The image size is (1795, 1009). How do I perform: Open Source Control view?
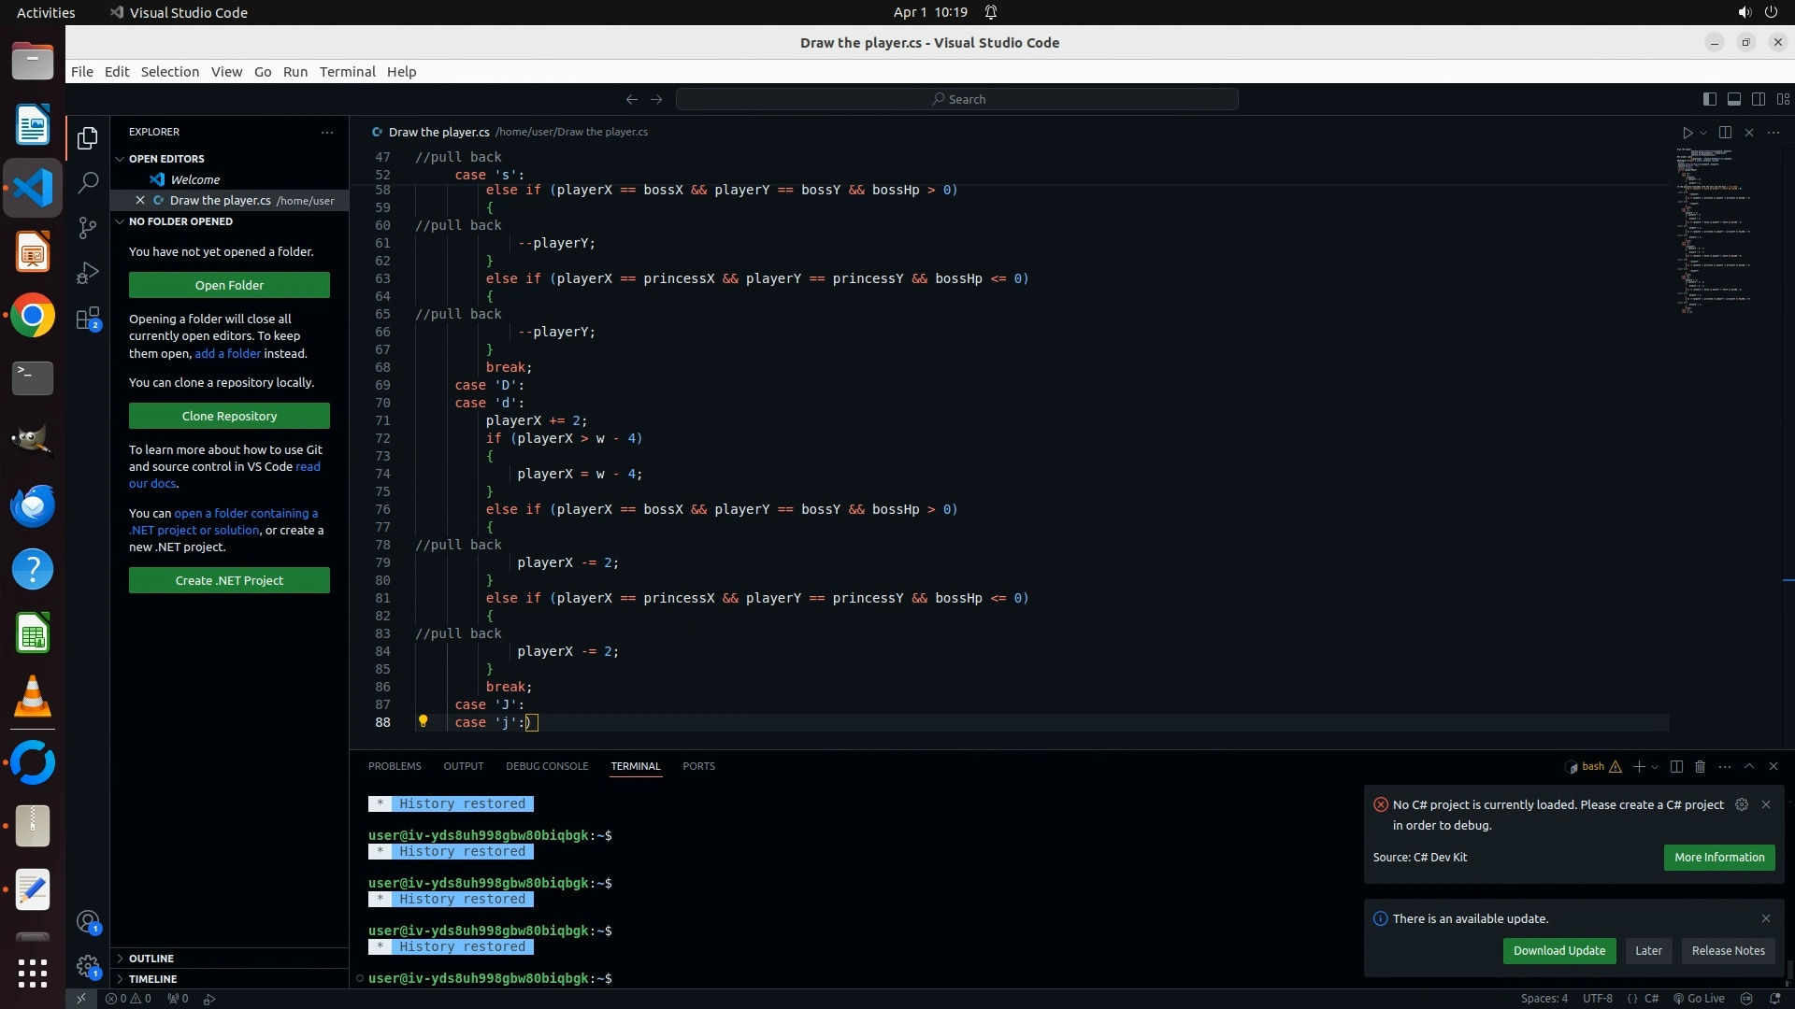point(88,228)
